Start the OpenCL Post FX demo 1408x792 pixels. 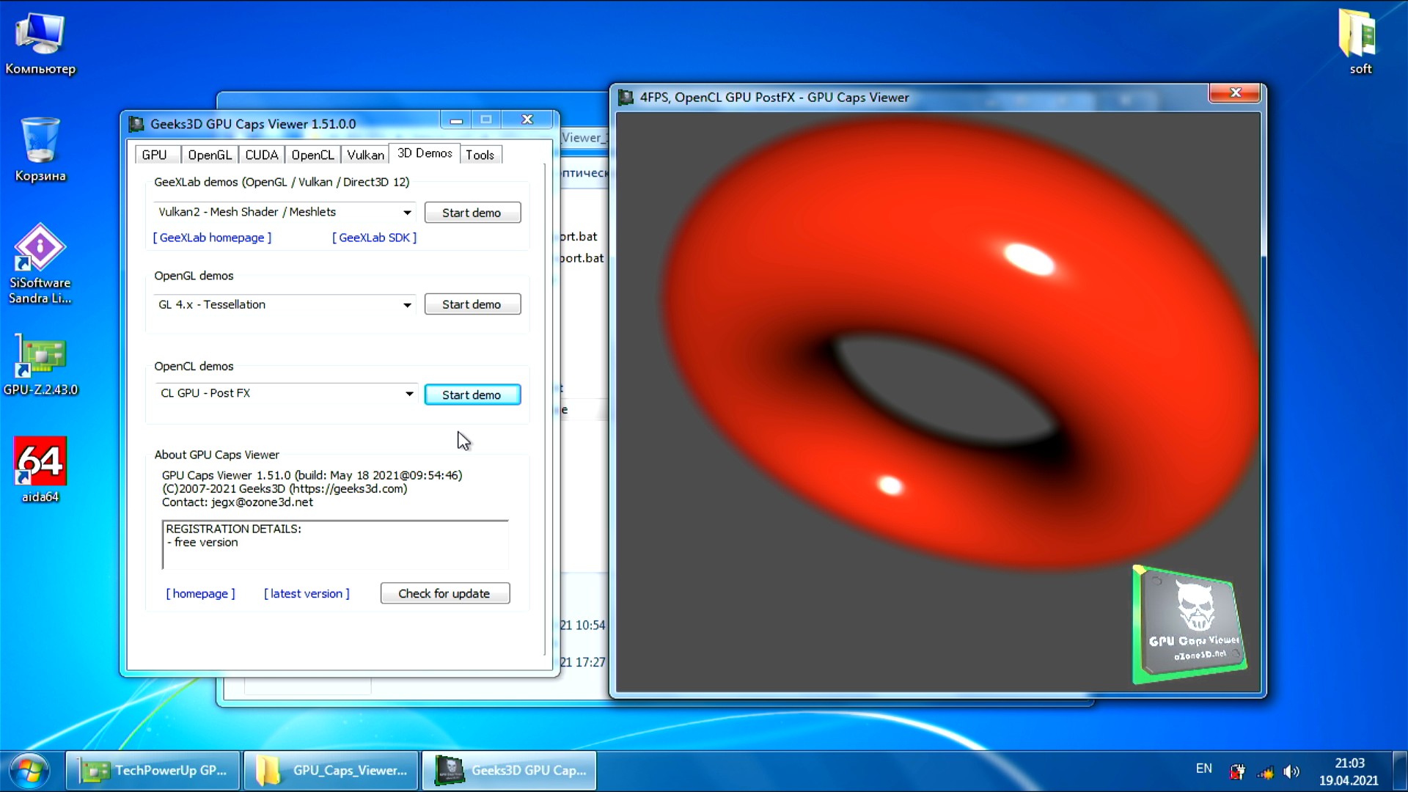[x=472, y=395]
